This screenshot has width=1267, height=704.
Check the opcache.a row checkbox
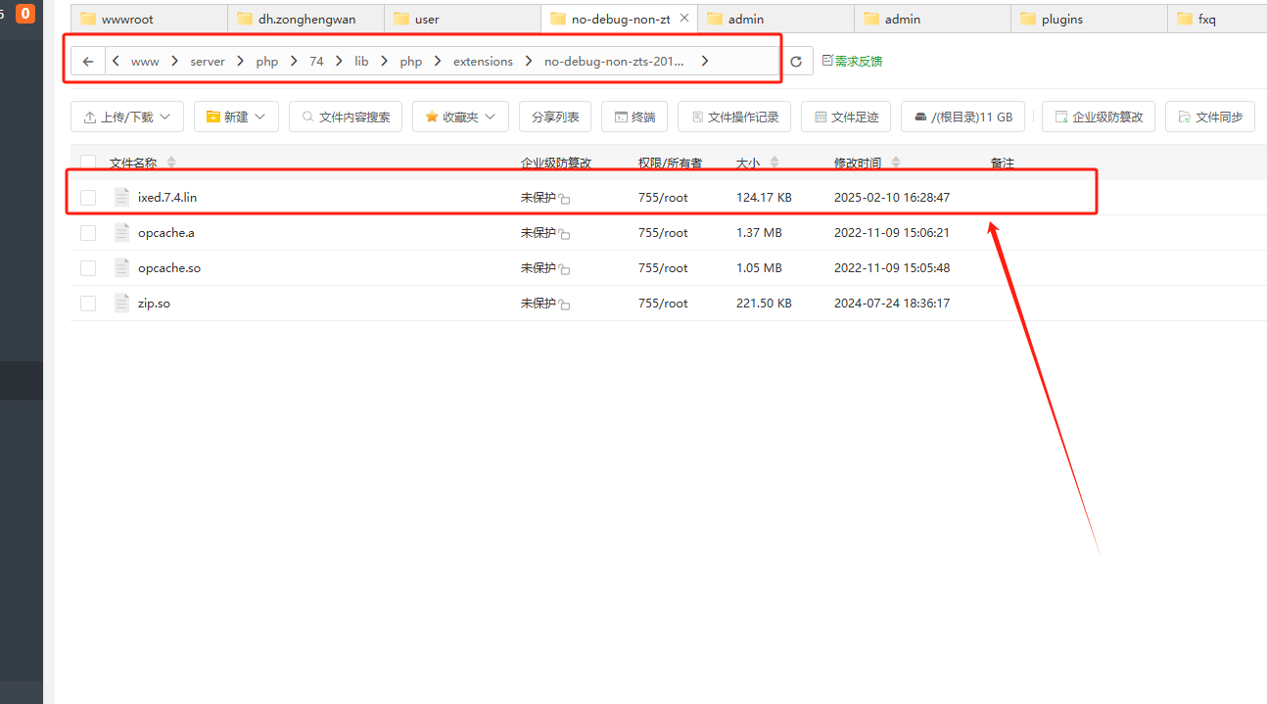(x=88, y=233)
